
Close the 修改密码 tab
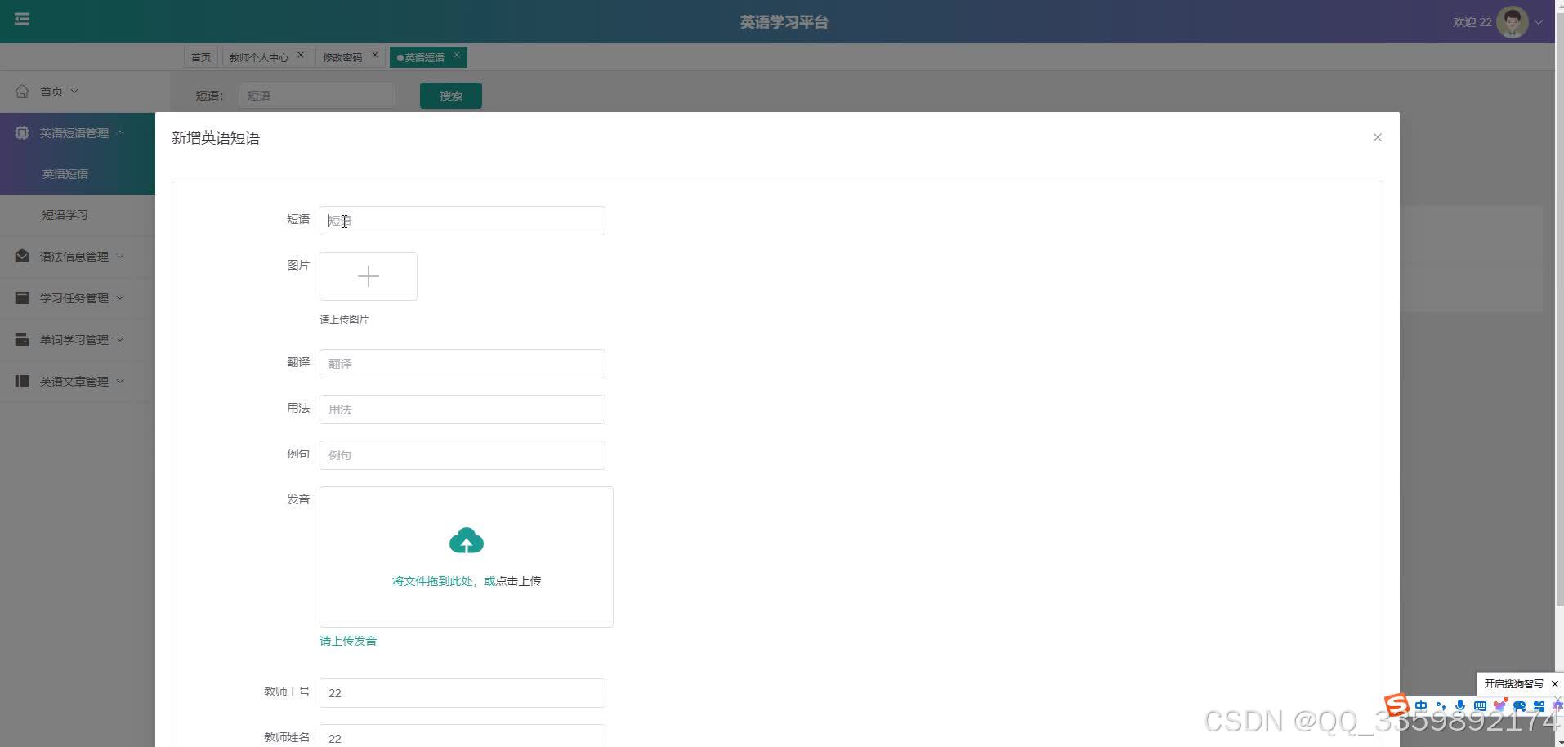(375, 56)
